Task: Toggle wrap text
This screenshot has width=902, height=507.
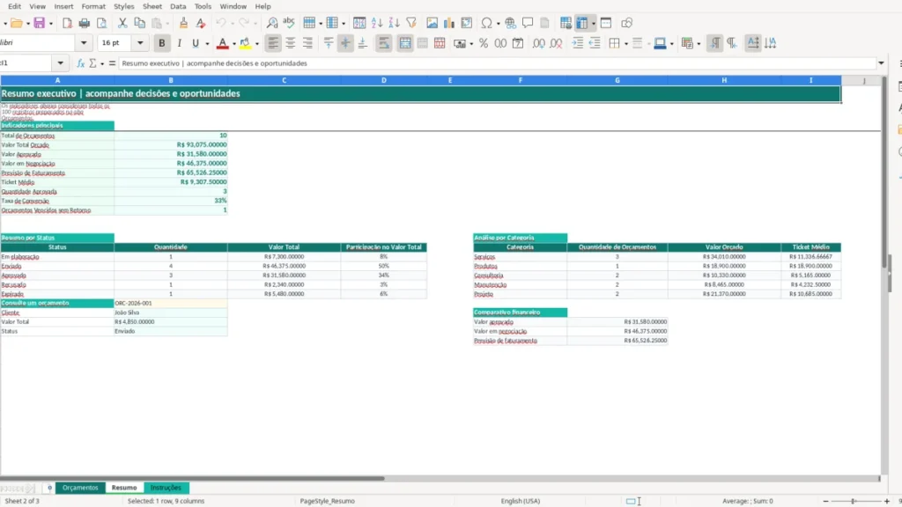Action: [x=384, y=43]
